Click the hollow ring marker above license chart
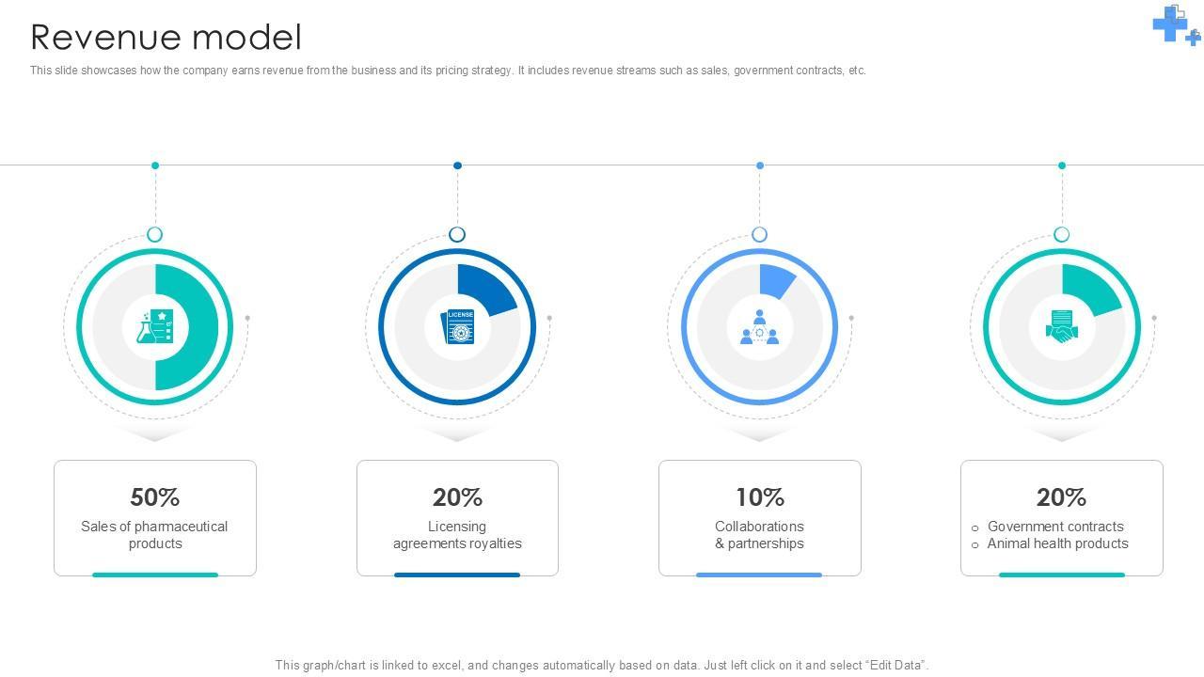This screenshot has height=677, width=1204. pos(458,234)
